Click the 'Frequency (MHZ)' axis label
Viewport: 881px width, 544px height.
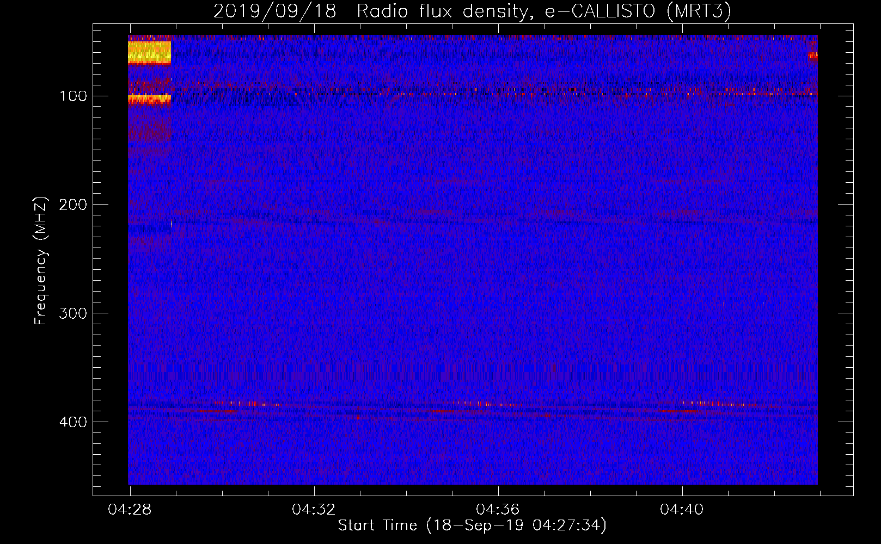coord(41,261)
